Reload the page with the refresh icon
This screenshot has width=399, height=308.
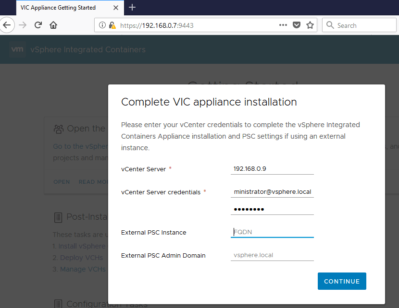click(38, 25)
